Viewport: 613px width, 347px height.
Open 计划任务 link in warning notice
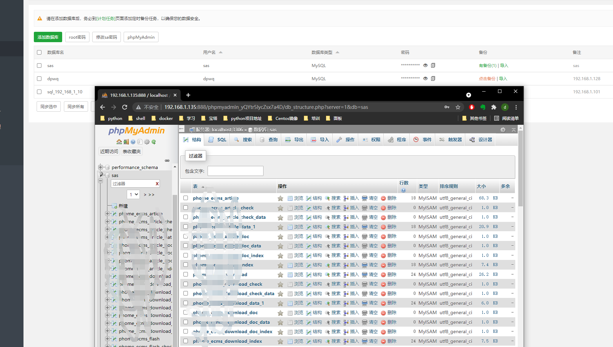(x=105, y=19)
